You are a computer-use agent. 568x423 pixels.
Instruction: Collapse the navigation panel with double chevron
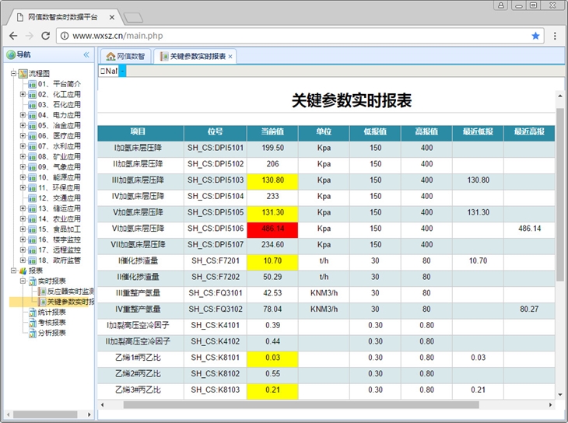[x=86, y=54]
